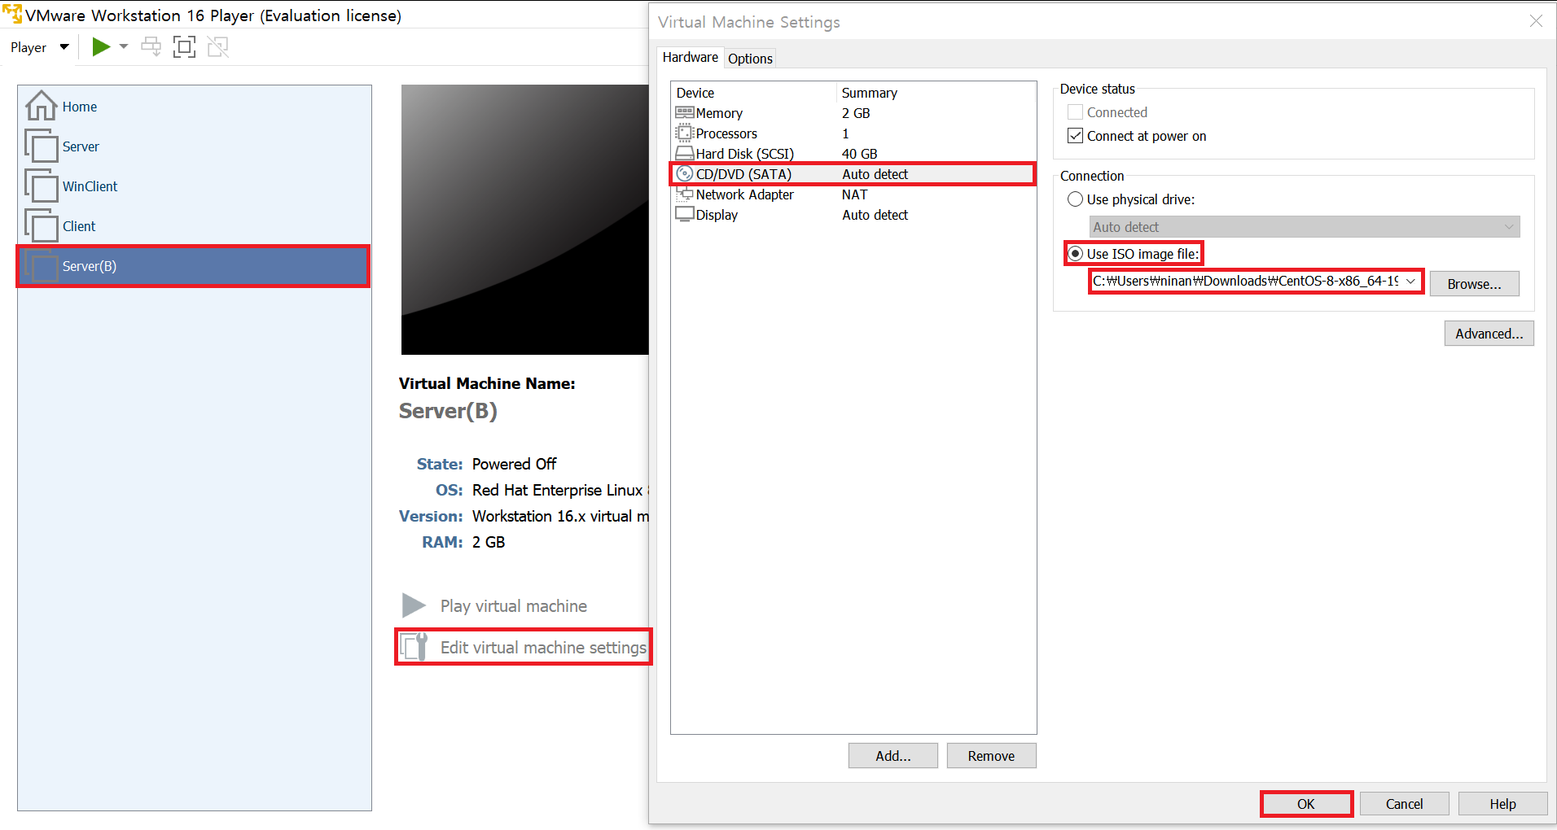Viewport: 1557px width, 830px height.
Task: Click the WinClient label in library list
Action: click(x=90, y=186)
